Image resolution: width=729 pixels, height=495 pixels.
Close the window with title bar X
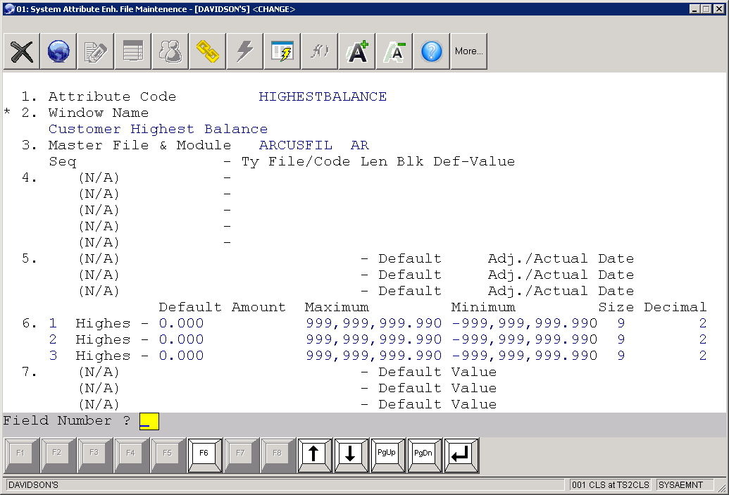click(718, 9)
